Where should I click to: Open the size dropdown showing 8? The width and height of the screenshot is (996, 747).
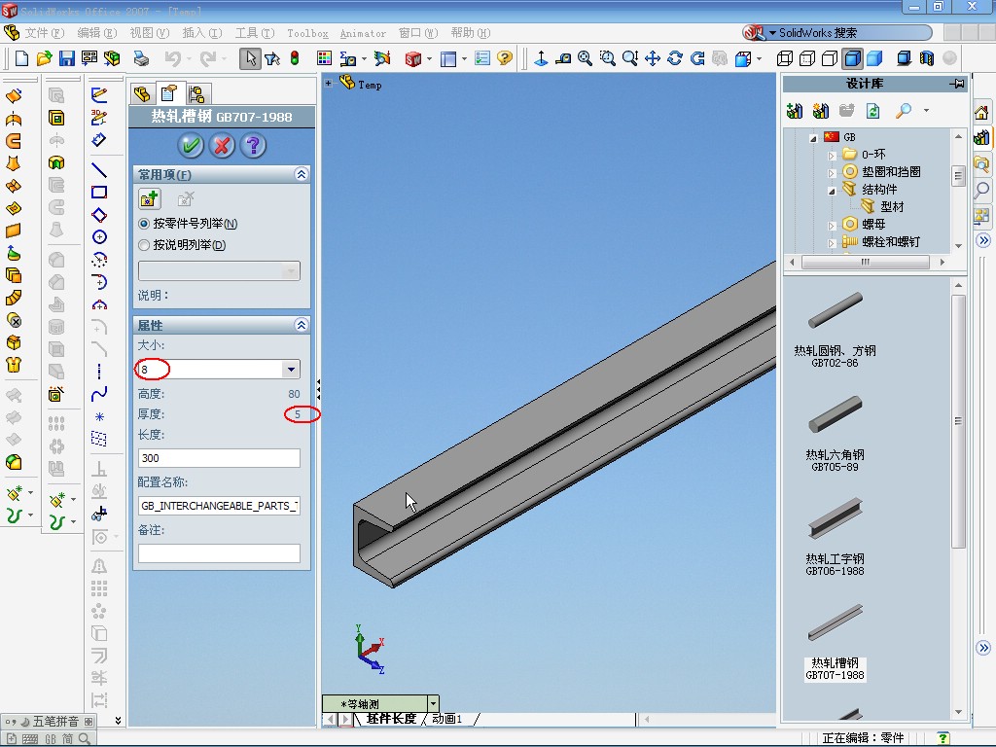click(291, 369)
